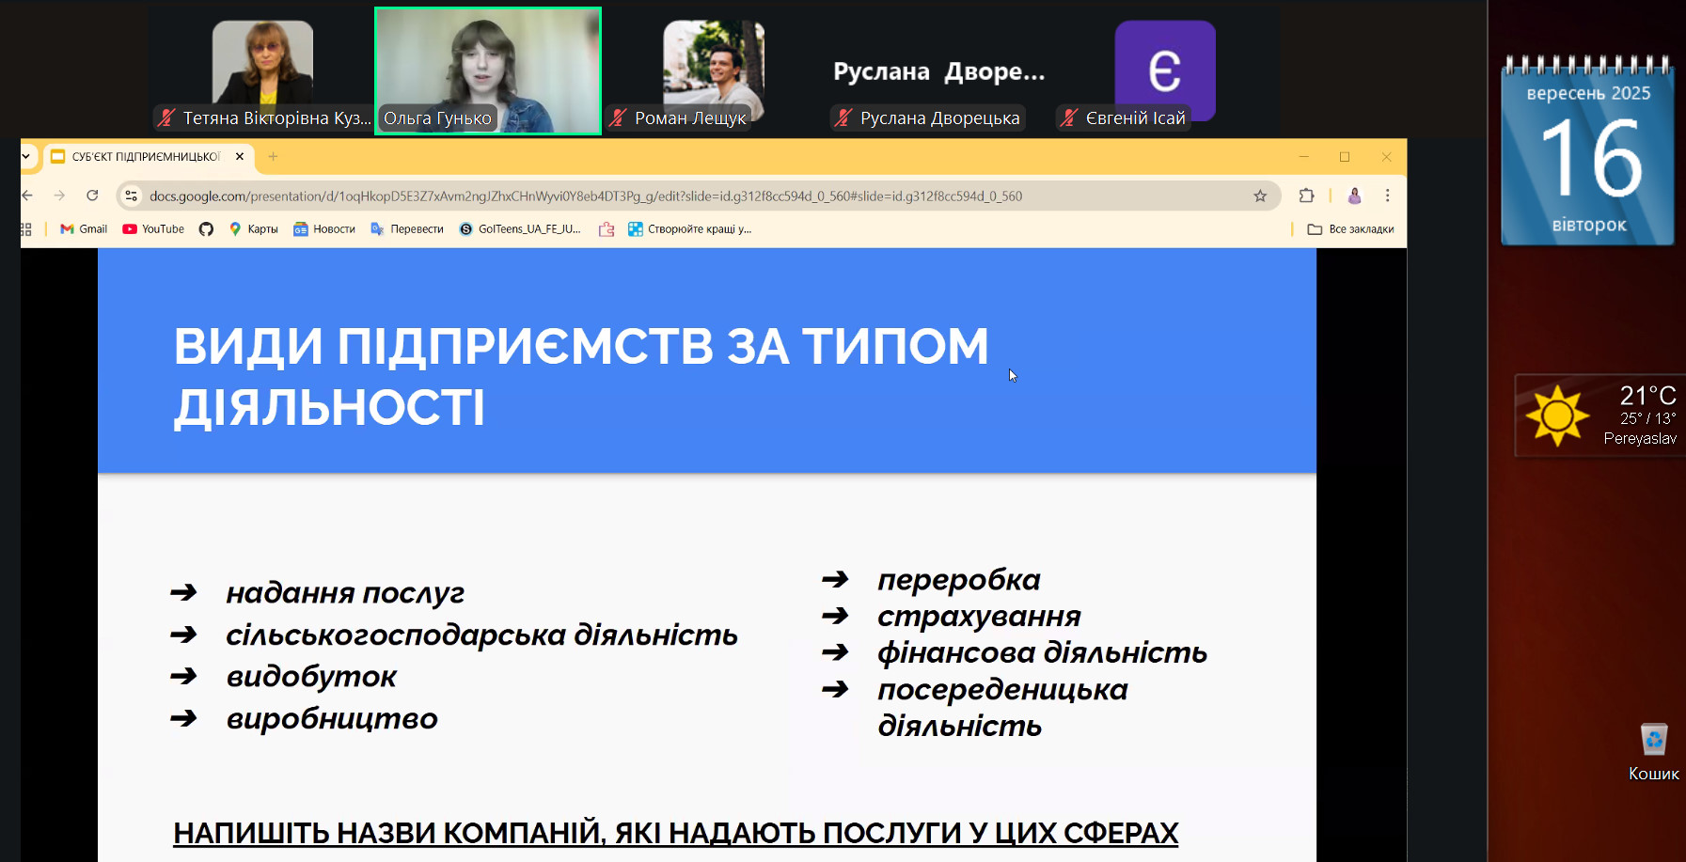View site information icon in address bar

[132, 196]
